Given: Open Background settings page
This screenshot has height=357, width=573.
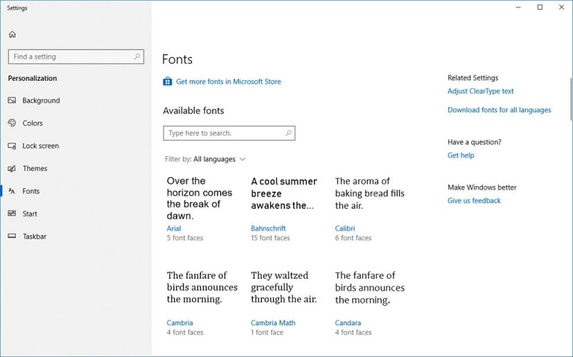Looking at the screenshot, I should coord(41,100).
